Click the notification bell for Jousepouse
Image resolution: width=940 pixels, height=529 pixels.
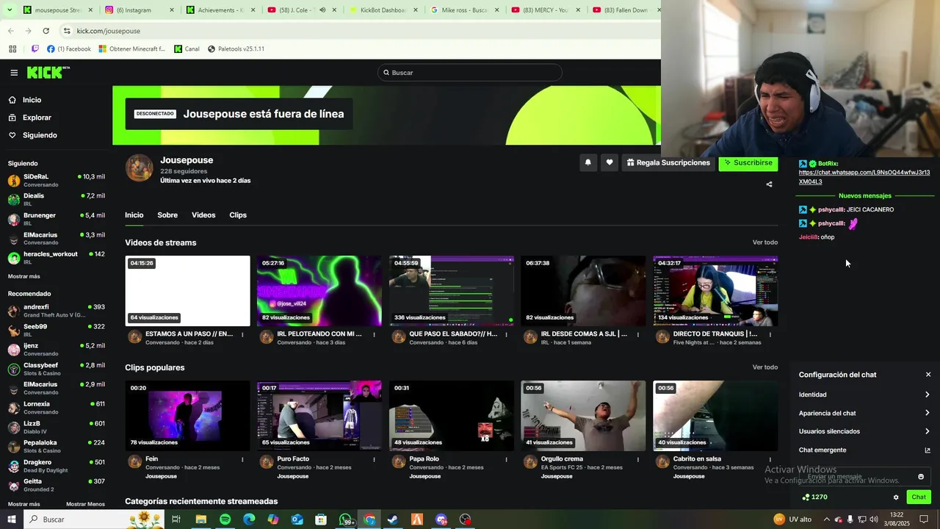587,162
